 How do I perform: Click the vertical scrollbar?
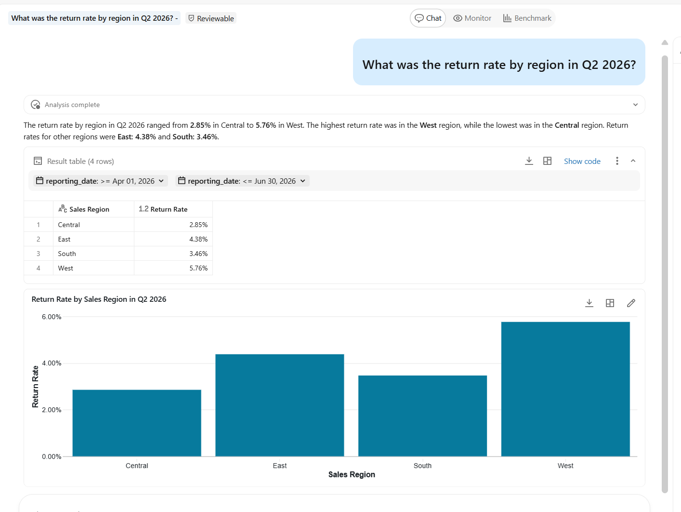tap(665, 274)
